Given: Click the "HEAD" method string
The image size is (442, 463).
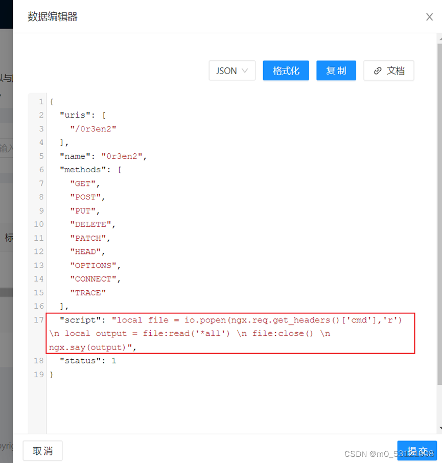Looking at the screenshot, I should 85,252.
